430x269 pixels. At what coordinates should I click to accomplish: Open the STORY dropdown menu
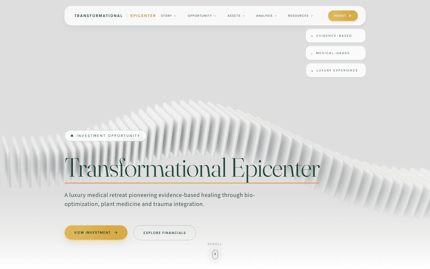tap(168, 16)
